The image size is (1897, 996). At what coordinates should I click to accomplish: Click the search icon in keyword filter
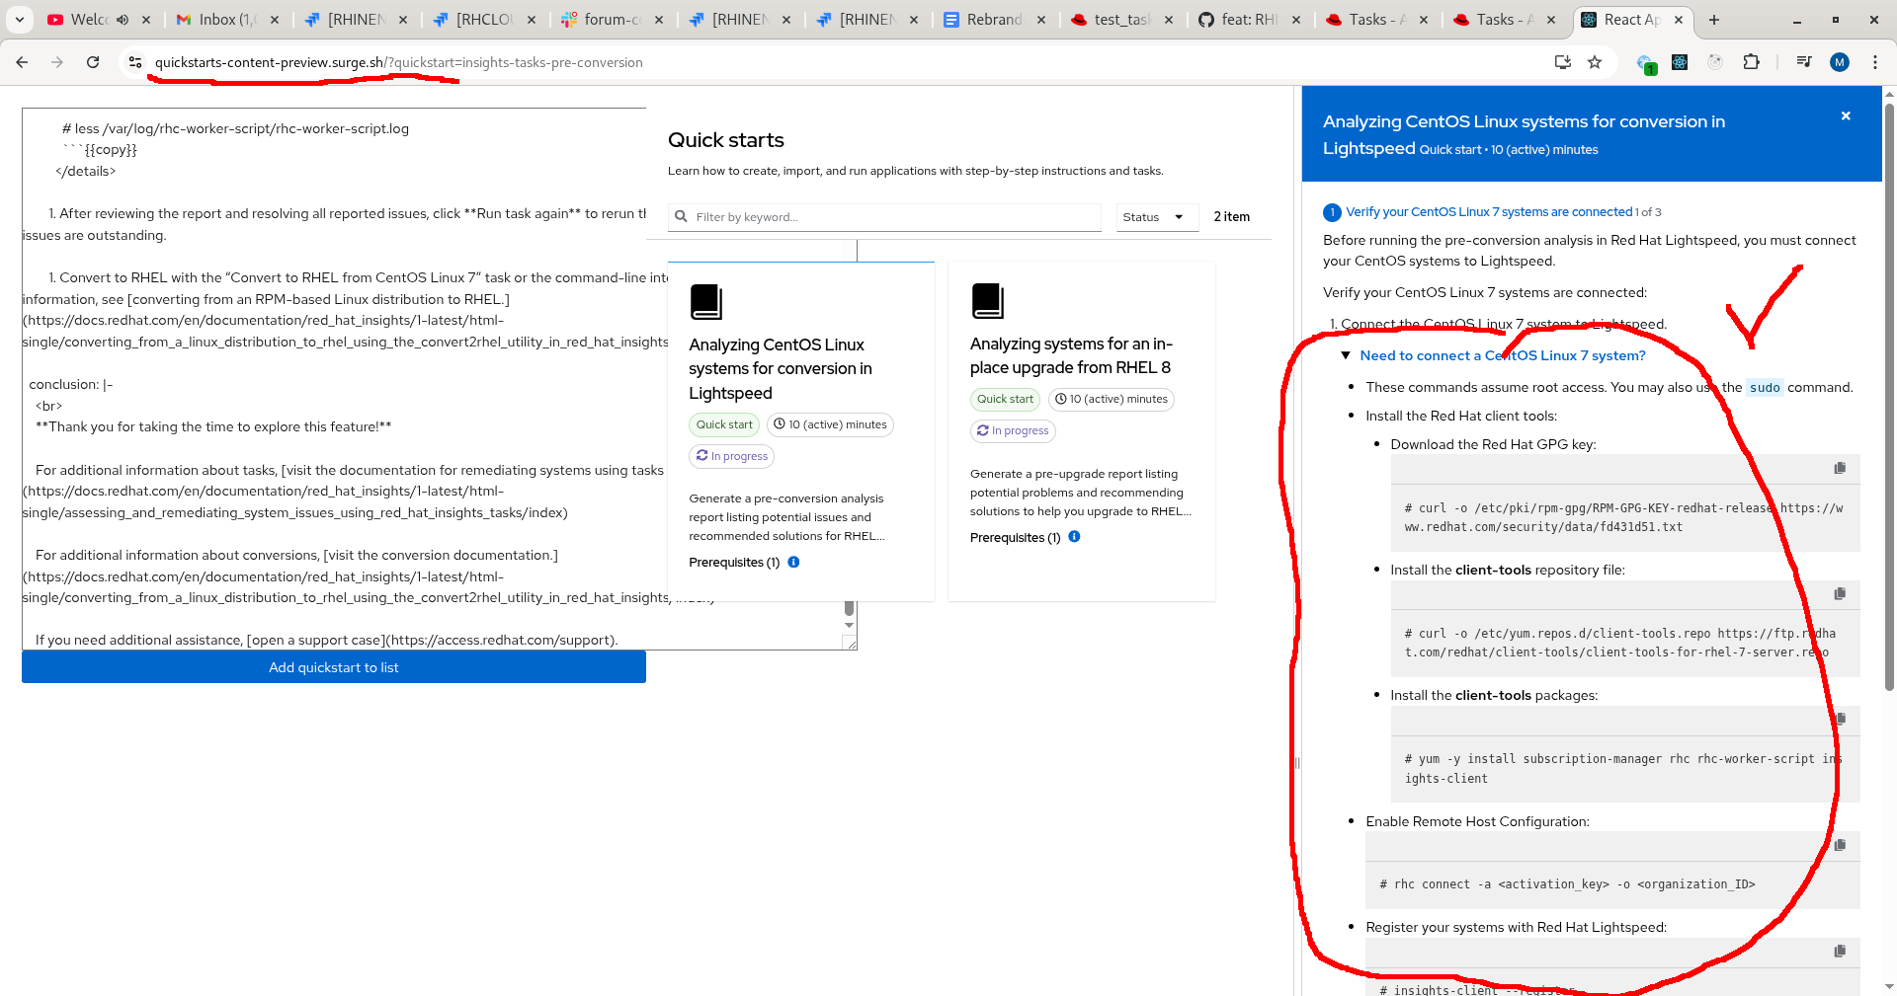pyautogui.click(x=681, y=217)
